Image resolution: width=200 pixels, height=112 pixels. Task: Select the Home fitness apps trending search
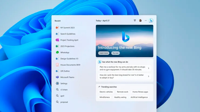[140, 92]
